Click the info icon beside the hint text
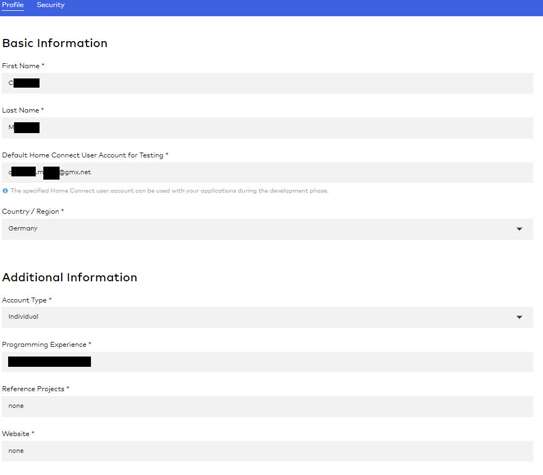 click(x=5, y=191)
